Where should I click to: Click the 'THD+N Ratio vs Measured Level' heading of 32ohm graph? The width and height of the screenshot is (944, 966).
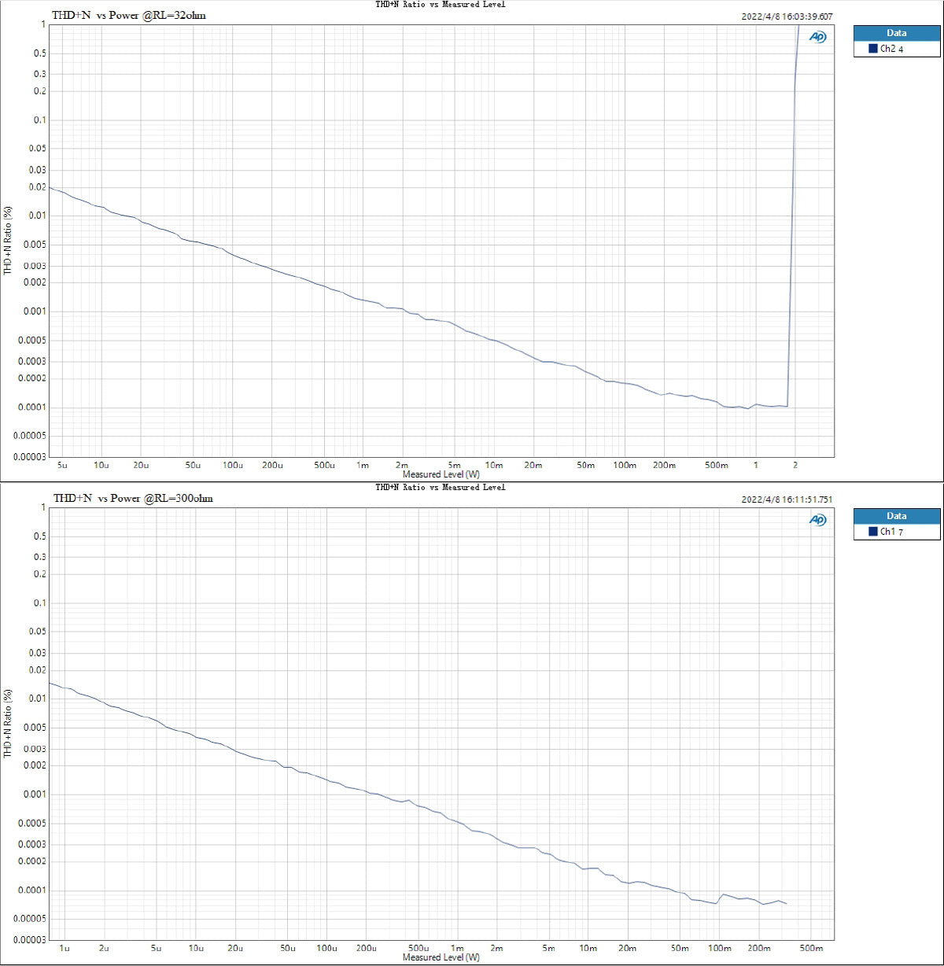coord(441,5)
